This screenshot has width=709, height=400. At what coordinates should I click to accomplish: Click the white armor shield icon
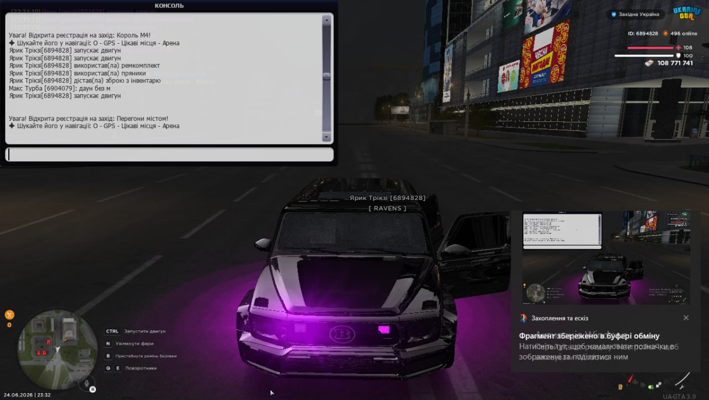pyautogui.click(x=679, y=55)
